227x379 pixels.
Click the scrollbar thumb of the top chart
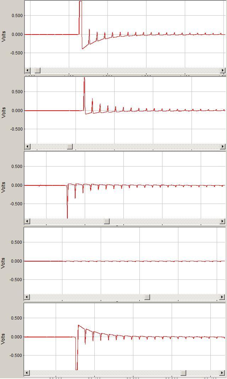[x=38, y=70]
